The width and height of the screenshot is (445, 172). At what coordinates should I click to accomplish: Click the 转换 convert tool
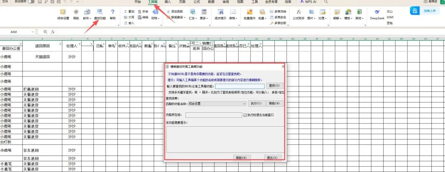pos(143,17)
